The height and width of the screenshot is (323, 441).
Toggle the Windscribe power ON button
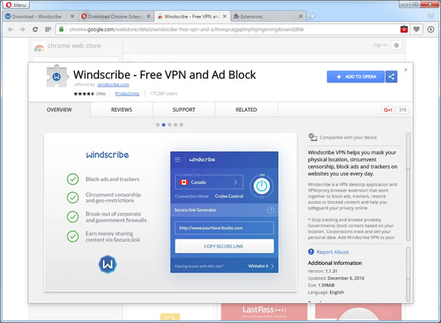[x=262, y=186]
